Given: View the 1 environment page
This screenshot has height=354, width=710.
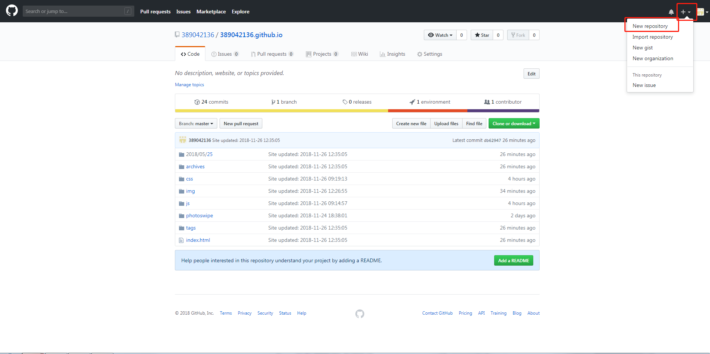Looking at the screenshot, I should click(x=430, y=102).
